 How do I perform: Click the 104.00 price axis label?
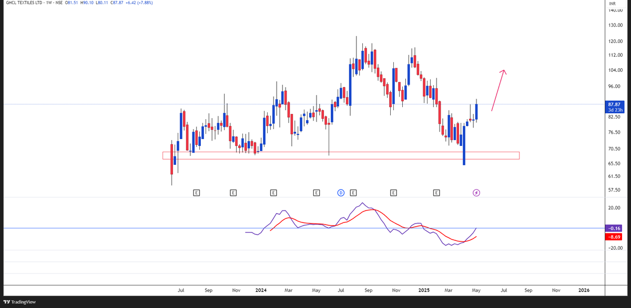tap(615, 70)
